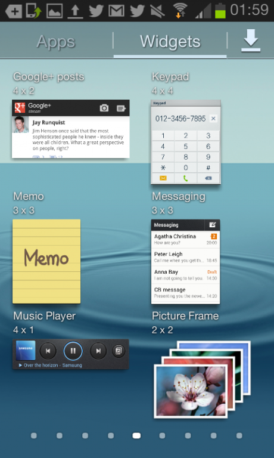Open Agatha Christina message row

tap(186, 239)
